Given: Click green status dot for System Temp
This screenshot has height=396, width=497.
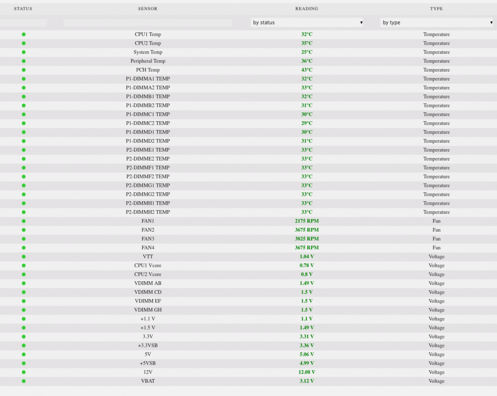Looking at the screenshot, I should coord(23,52).
